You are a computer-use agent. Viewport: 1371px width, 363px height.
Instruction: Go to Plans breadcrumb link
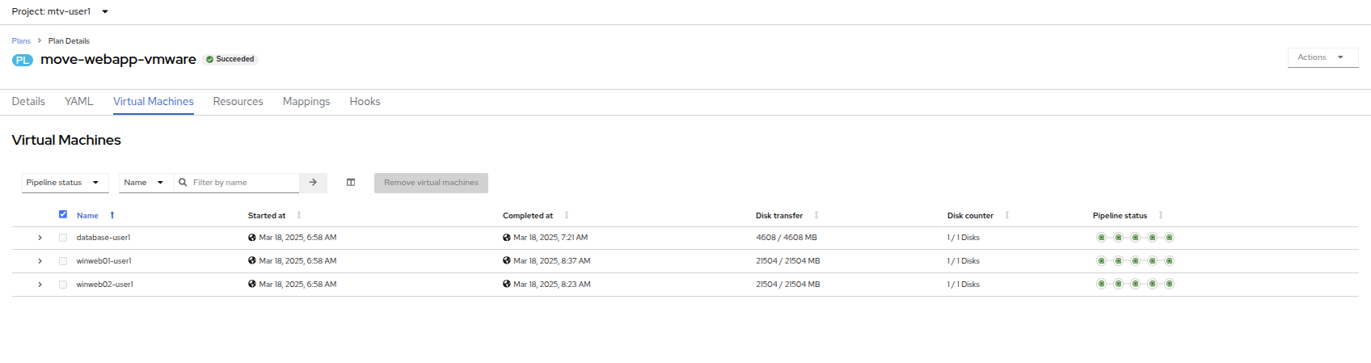click(21, 40)
